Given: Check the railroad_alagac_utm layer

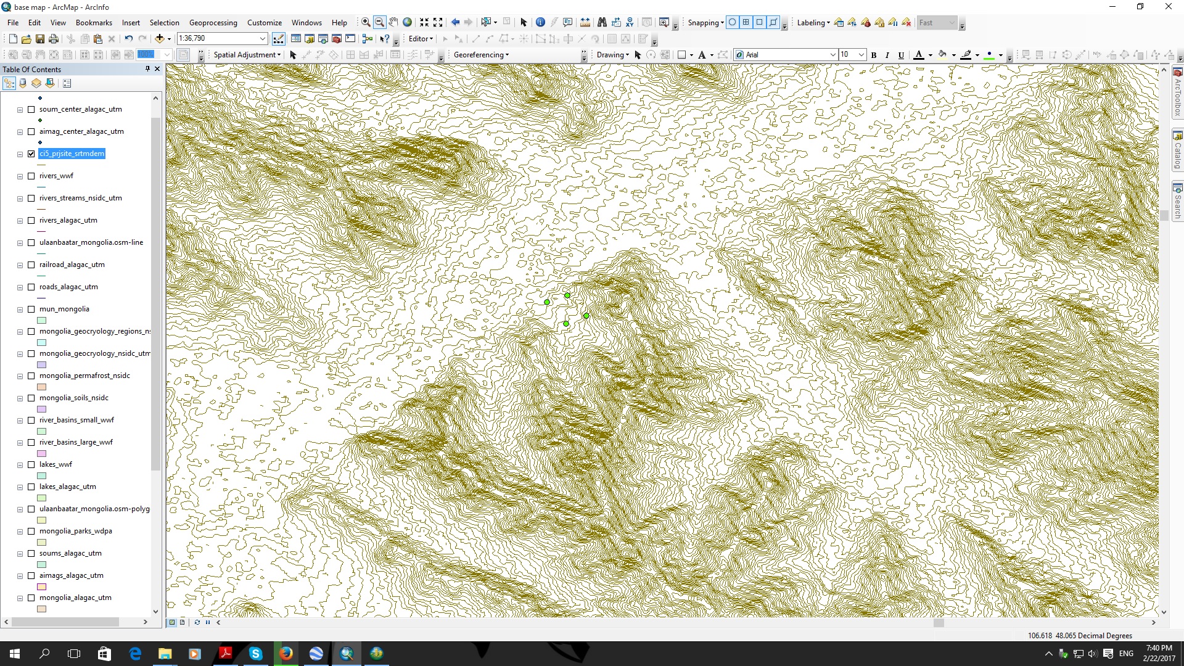Looking at the screenshot, I should click(x=31, y=265).
